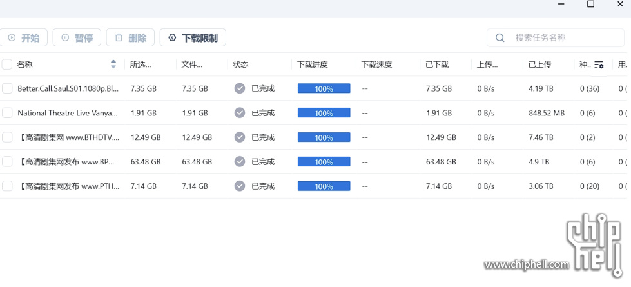Click the 下载进度 column header

coord(313,64)
